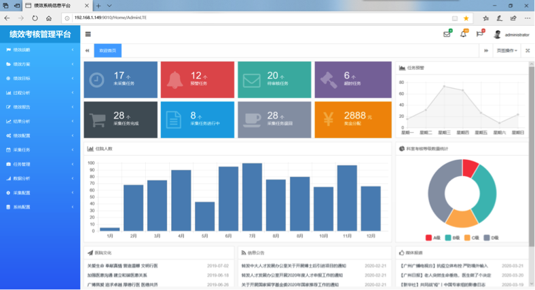Toggle the A级 red legend swatch
535x290 pixels.
pos(429,238)
